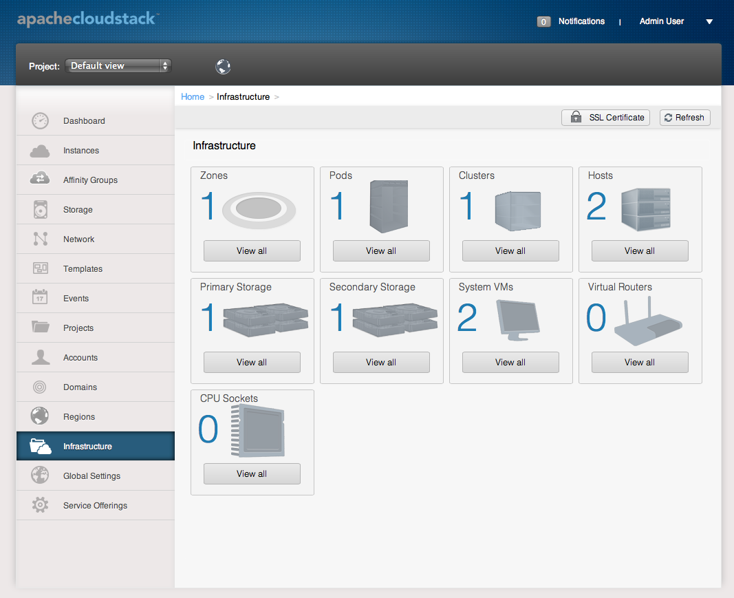Click the Virtual Routers count 0
The height and width of the screenshot is (598, 734).
click(596, 317)
